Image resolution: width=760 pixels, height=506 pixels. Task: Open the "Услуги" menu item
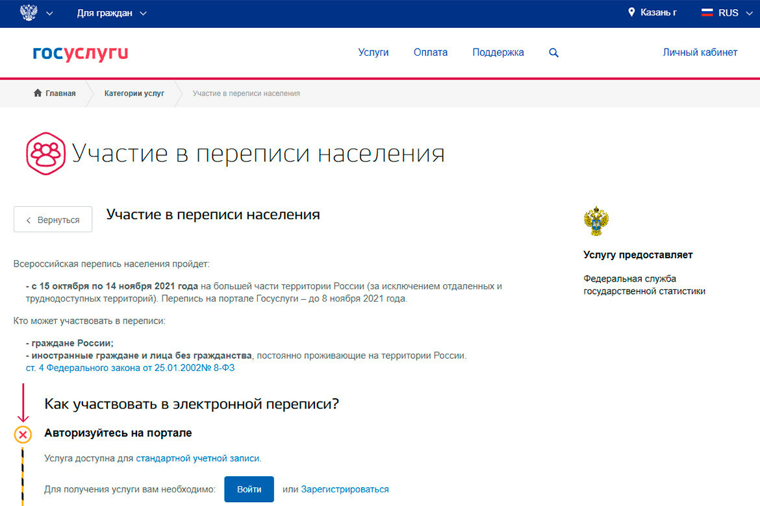tap(373, 53)
